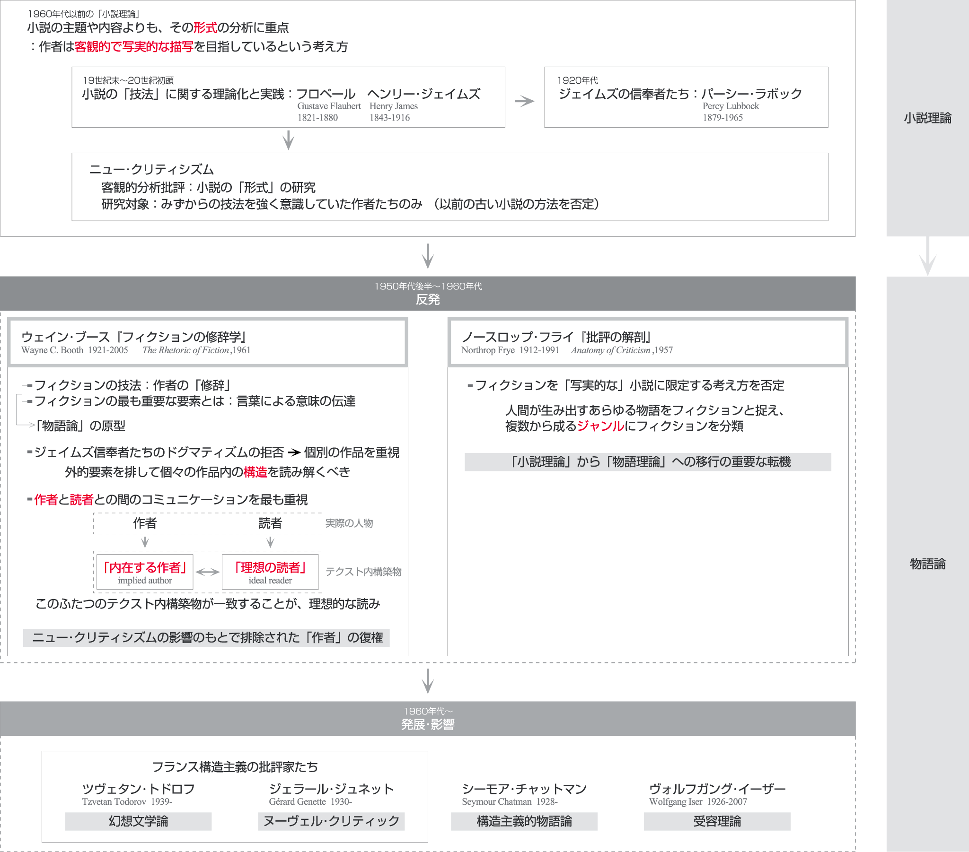The height and width of the screenshot is (852, 969).
Task: Click the 「理想の読者」 ideal reader box
Action: pos(270,572)
